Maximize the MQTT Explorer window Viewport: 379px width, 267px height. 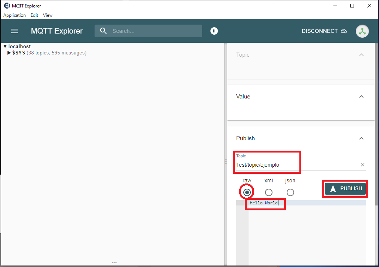pyautogui.click(x=352, y=6)
